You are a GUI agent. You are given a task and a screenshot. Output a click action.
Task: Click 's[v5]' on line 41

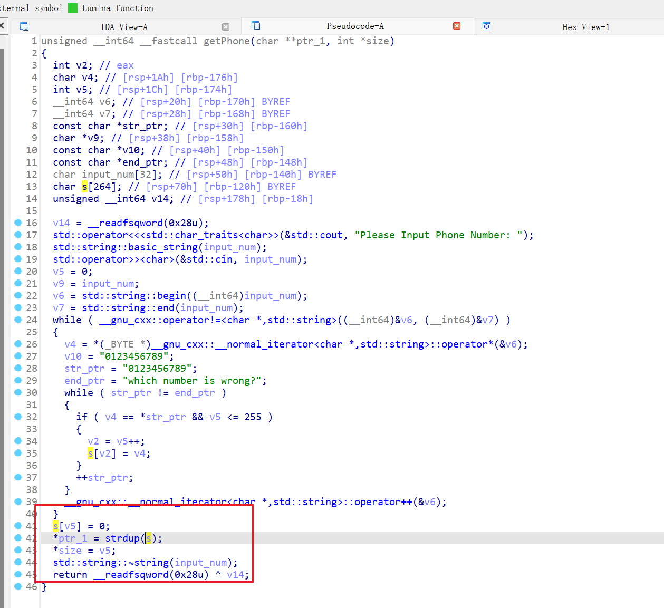(x=67, y=526)
